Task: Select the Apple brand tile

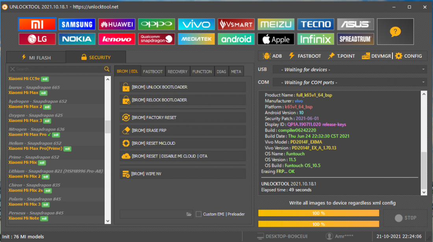Action: click(x=276, y=39)
